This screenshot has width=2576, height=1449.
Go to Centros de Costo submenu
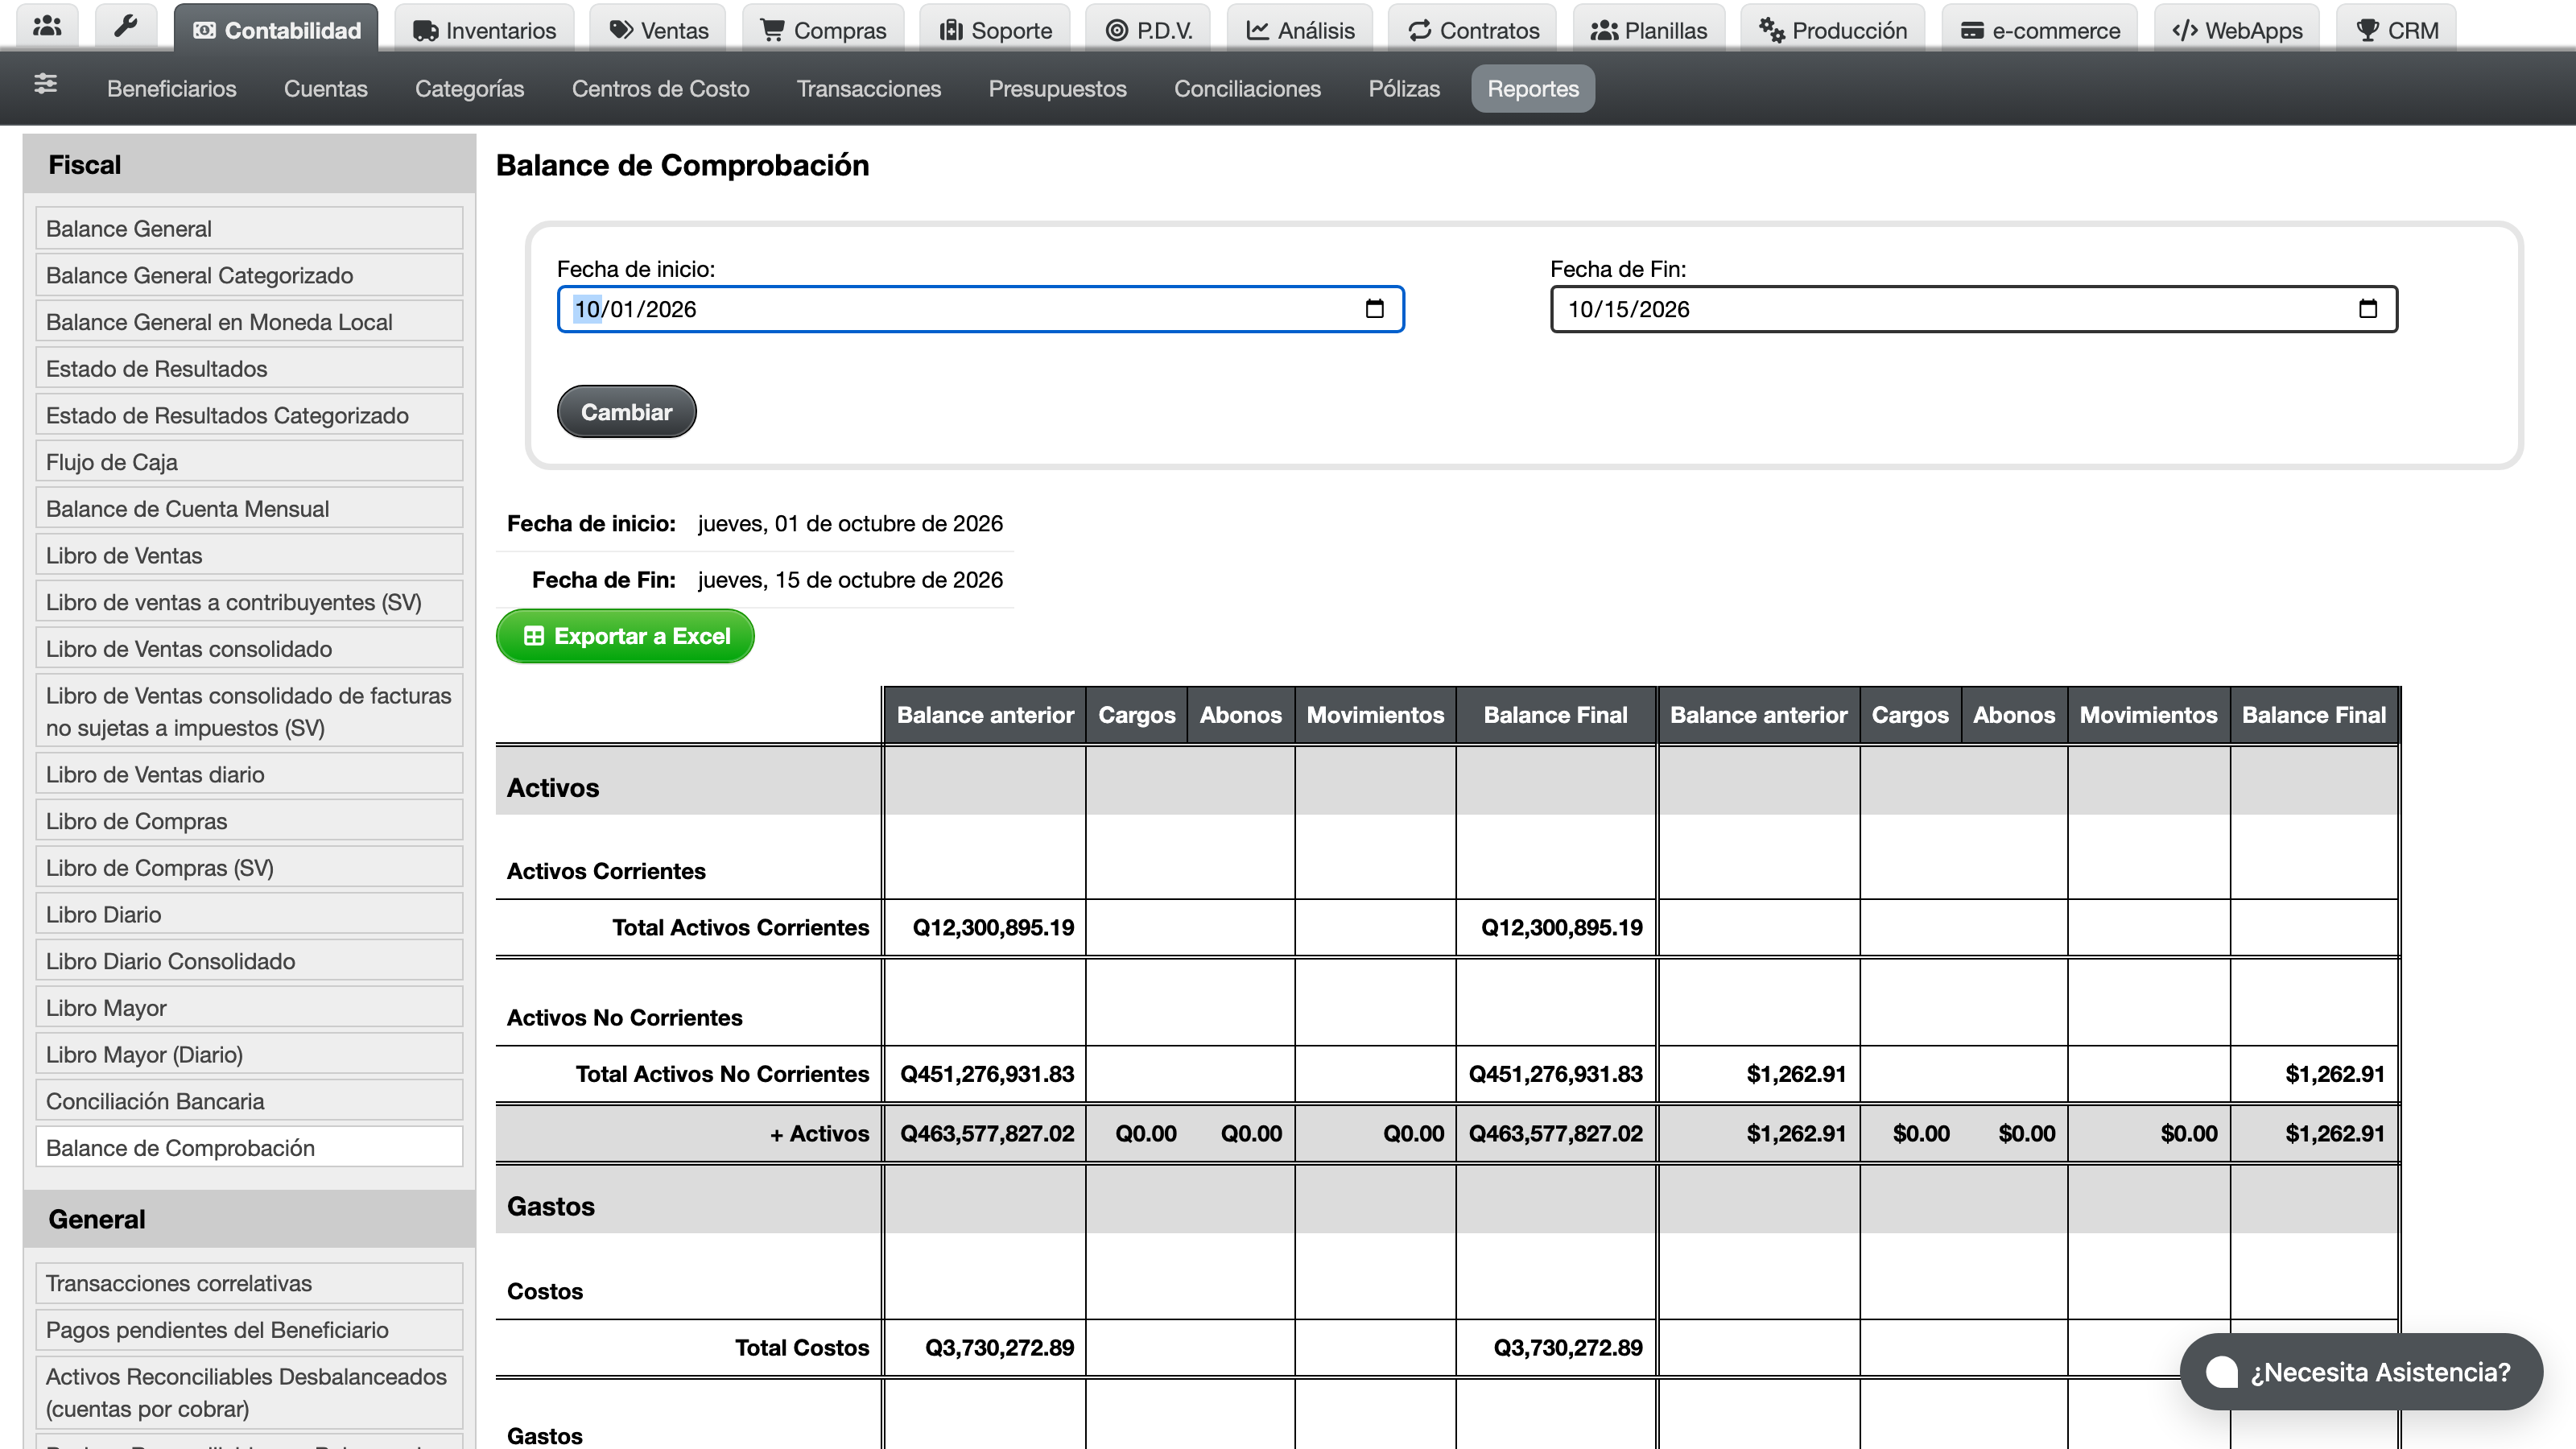coord(660,88)
